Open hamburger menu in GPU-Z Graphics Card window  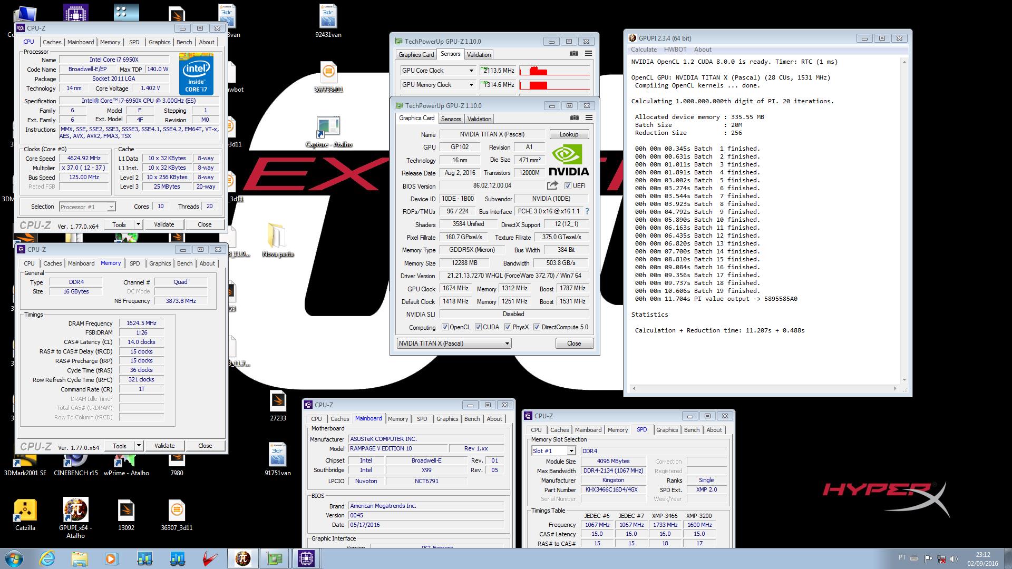(x=589, y=118)
